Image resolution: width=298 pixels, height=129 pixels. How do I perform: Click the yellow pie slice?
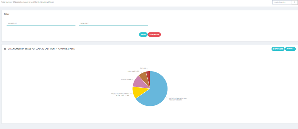point(138,92)
